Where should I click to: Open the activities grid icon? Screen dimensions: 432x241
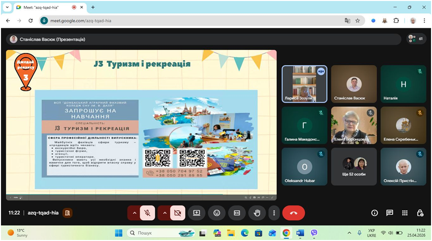click(405, 213)
